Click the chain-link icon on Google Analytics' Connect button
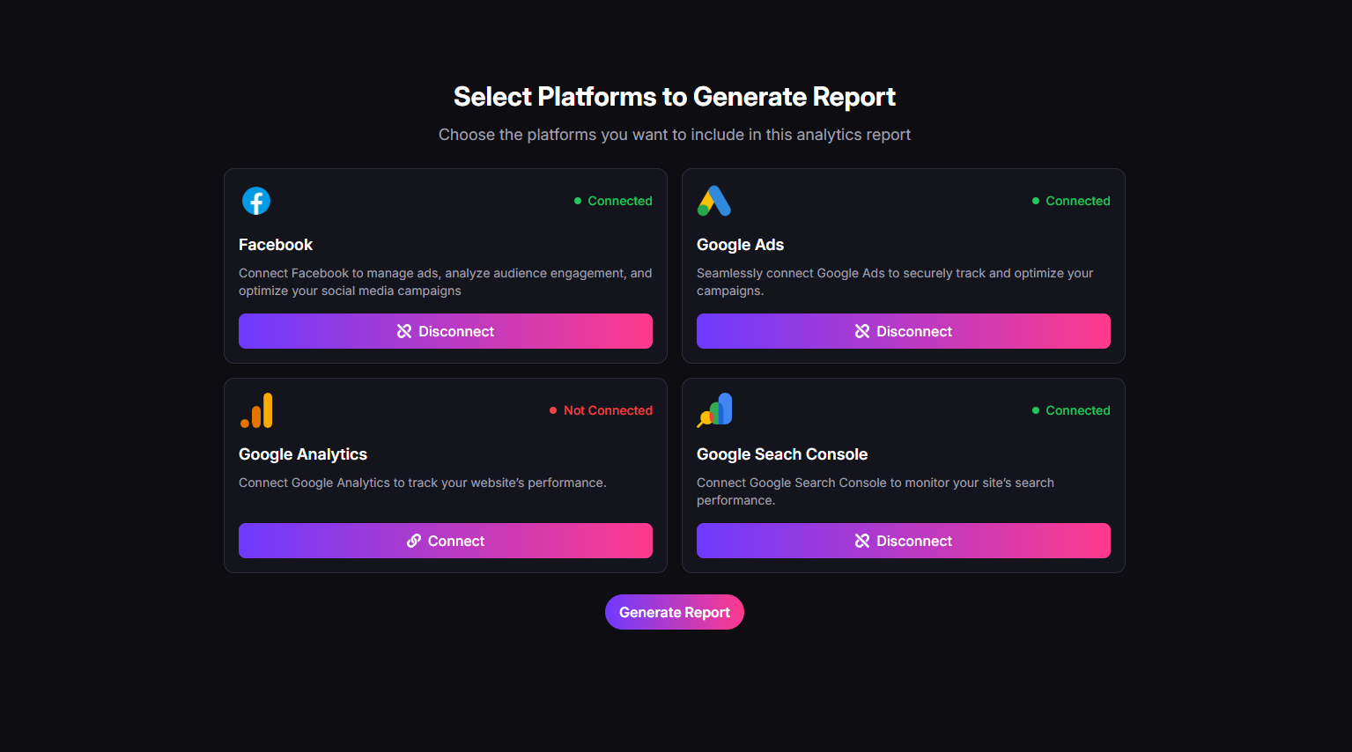Screen dimensions: 1352x752 [x=414, y=540]
